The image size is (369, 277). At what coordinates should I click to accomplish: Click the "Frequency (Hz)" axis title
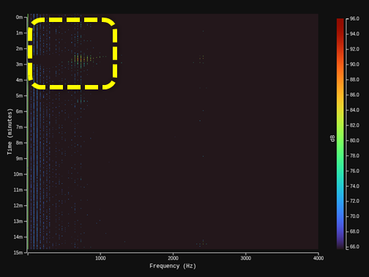click(173, 266)
